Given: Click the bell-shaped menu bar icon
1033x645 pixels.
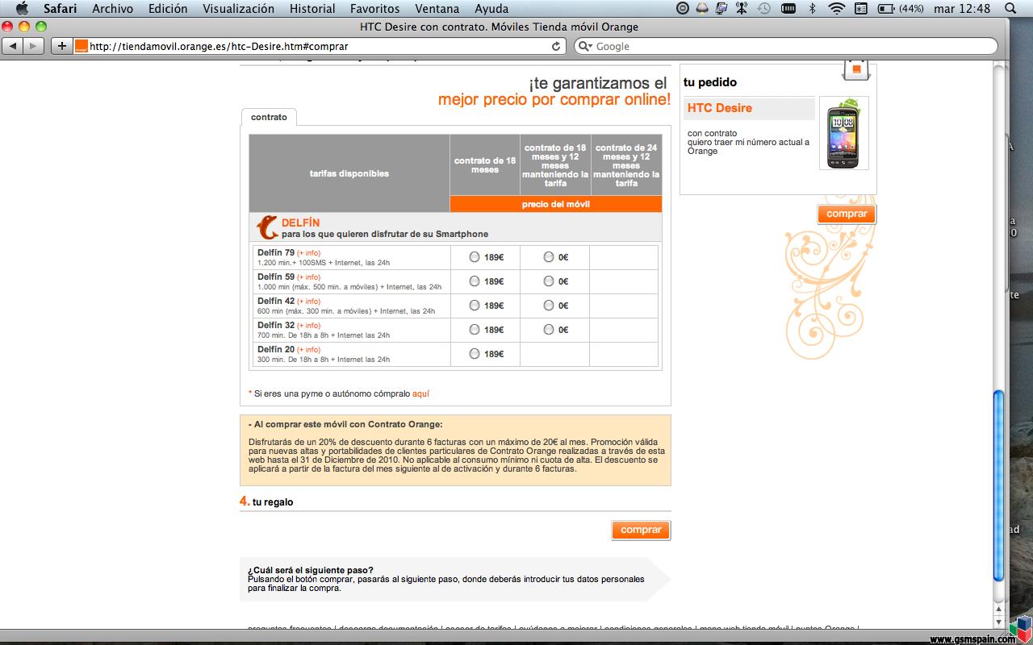Looking at the screenshot, I should [x=702, y=9].
